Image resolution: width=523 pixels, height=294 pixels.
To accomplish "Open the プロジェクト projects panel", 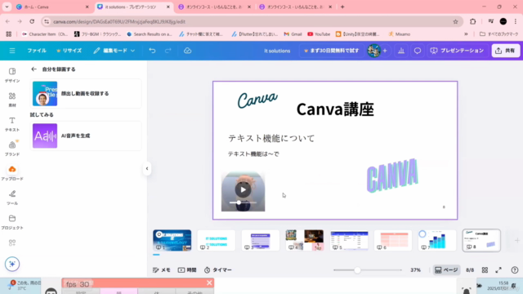I will 12,222.
